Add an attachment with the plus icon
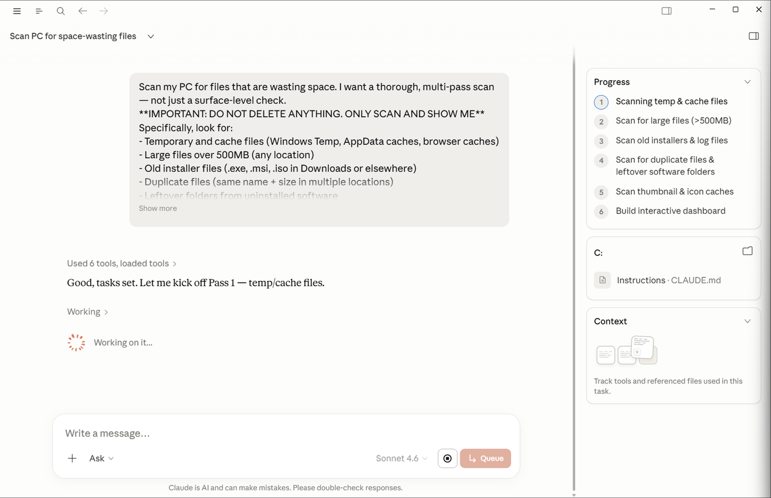 click(72, 458)
